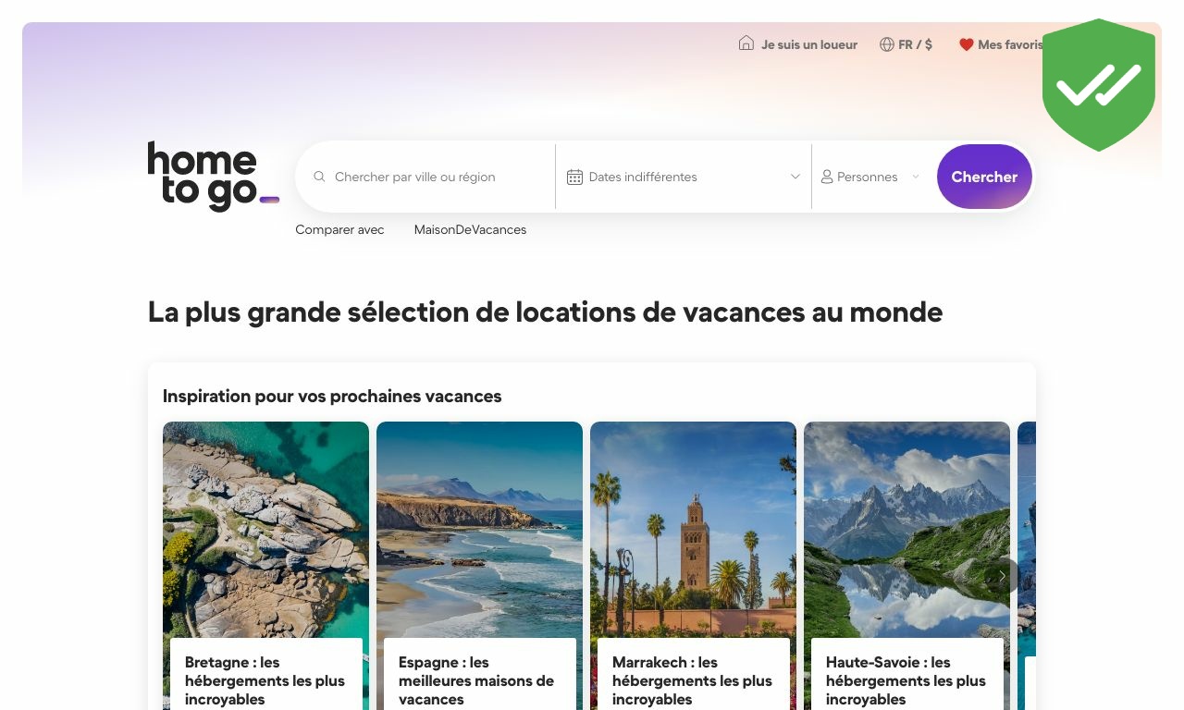Image resolution: width=1184 pixels, height=710 pixels.
Task: Click the chevron of Dates indifférentes
Action: coord(795,177)
